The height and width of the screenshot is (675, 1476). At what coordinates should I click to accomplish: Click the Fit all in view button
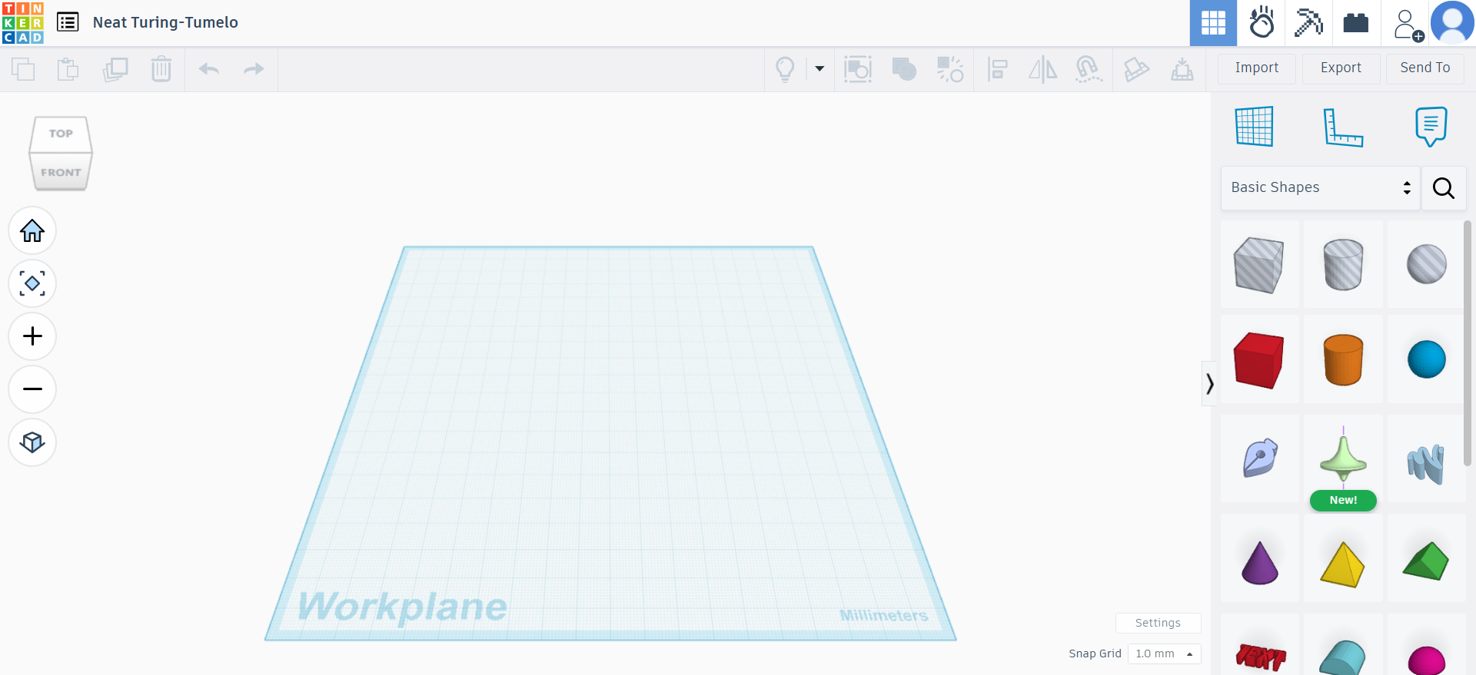pyautogui.click(x=32, y=283)
